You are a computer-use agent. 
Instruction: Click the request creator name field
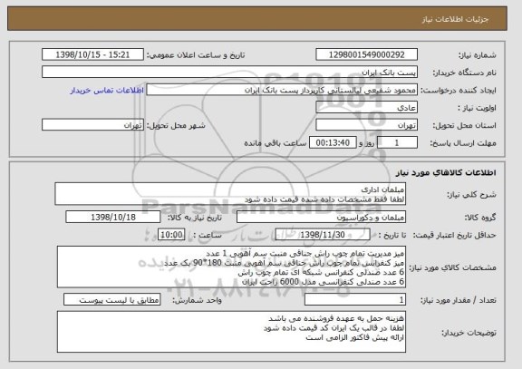282,90
